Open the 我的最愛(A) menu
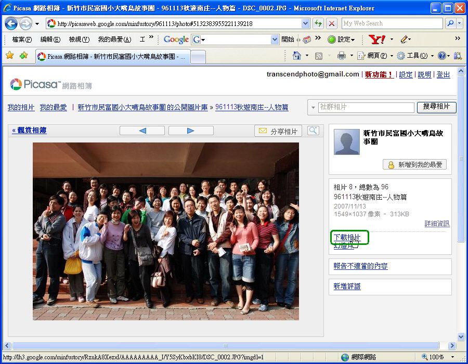This screenshot has height=364, width=468. tap(114, 40)
